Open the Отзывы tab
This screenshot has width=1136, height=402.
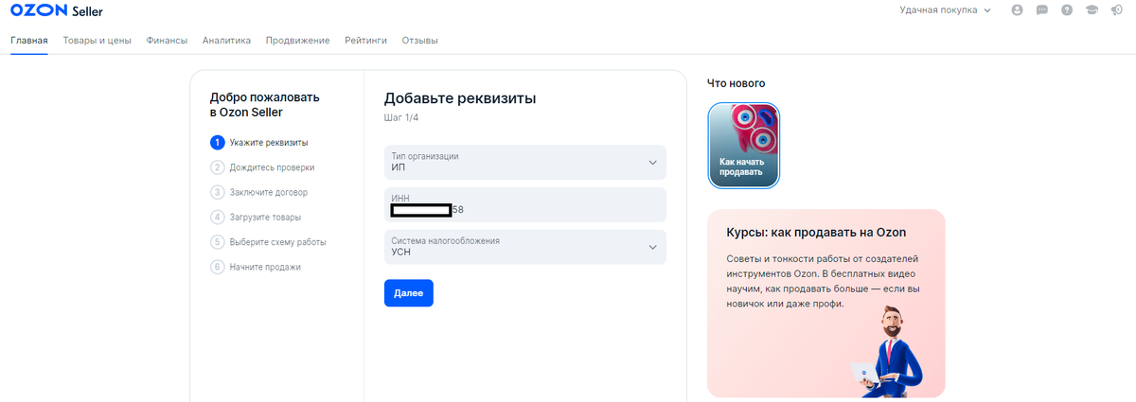click(419, 41)
